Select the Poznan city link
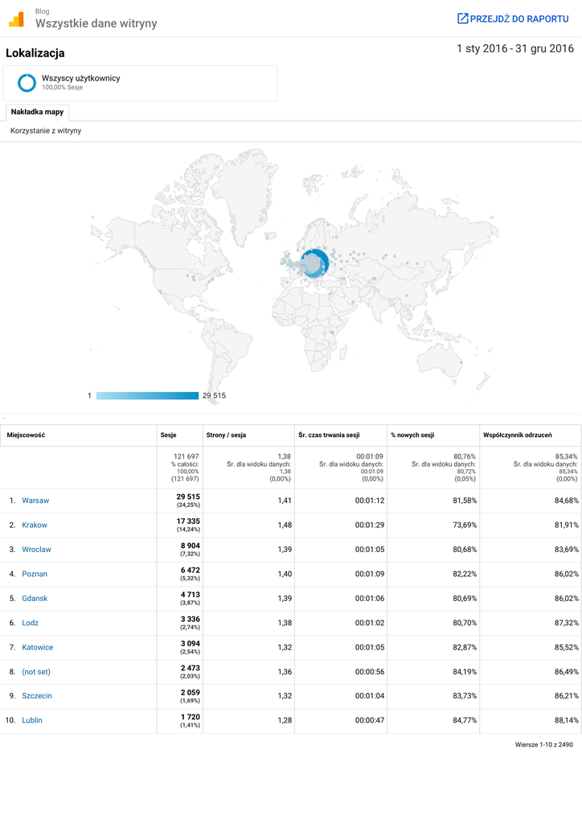 pyautogui.click(x=35, y=574)
